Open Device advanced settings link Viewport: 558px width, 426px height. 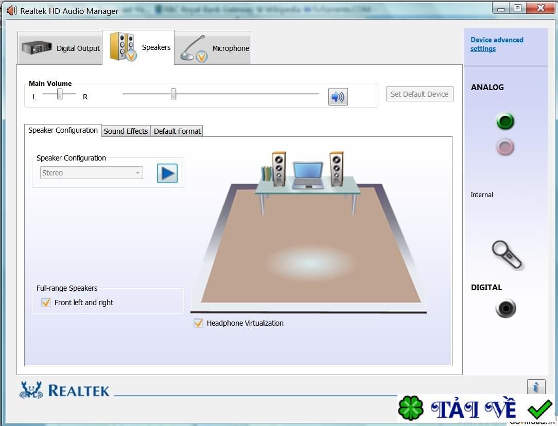[496, 44]
